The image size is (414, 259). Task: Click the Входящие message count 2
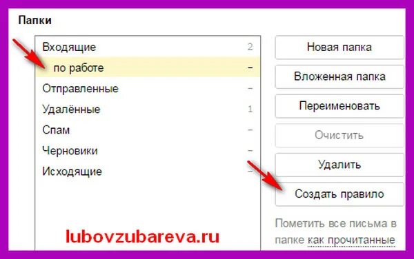tap(250, 47)
